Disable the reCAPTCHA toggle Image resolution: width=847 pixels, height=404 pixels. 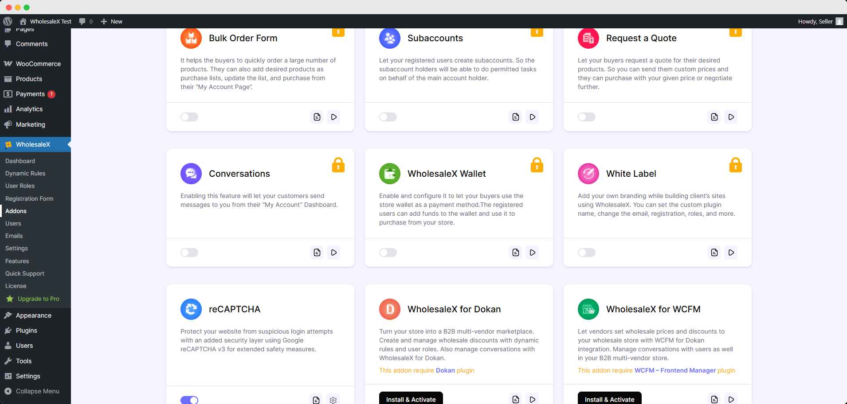(x=189, y=400)
